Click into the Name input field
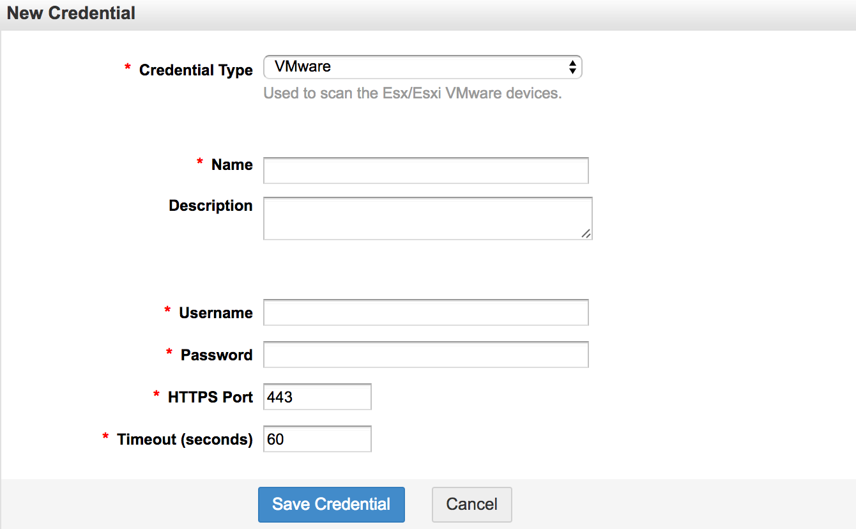Viewport: 856px width, 529px height. point(425,171)
